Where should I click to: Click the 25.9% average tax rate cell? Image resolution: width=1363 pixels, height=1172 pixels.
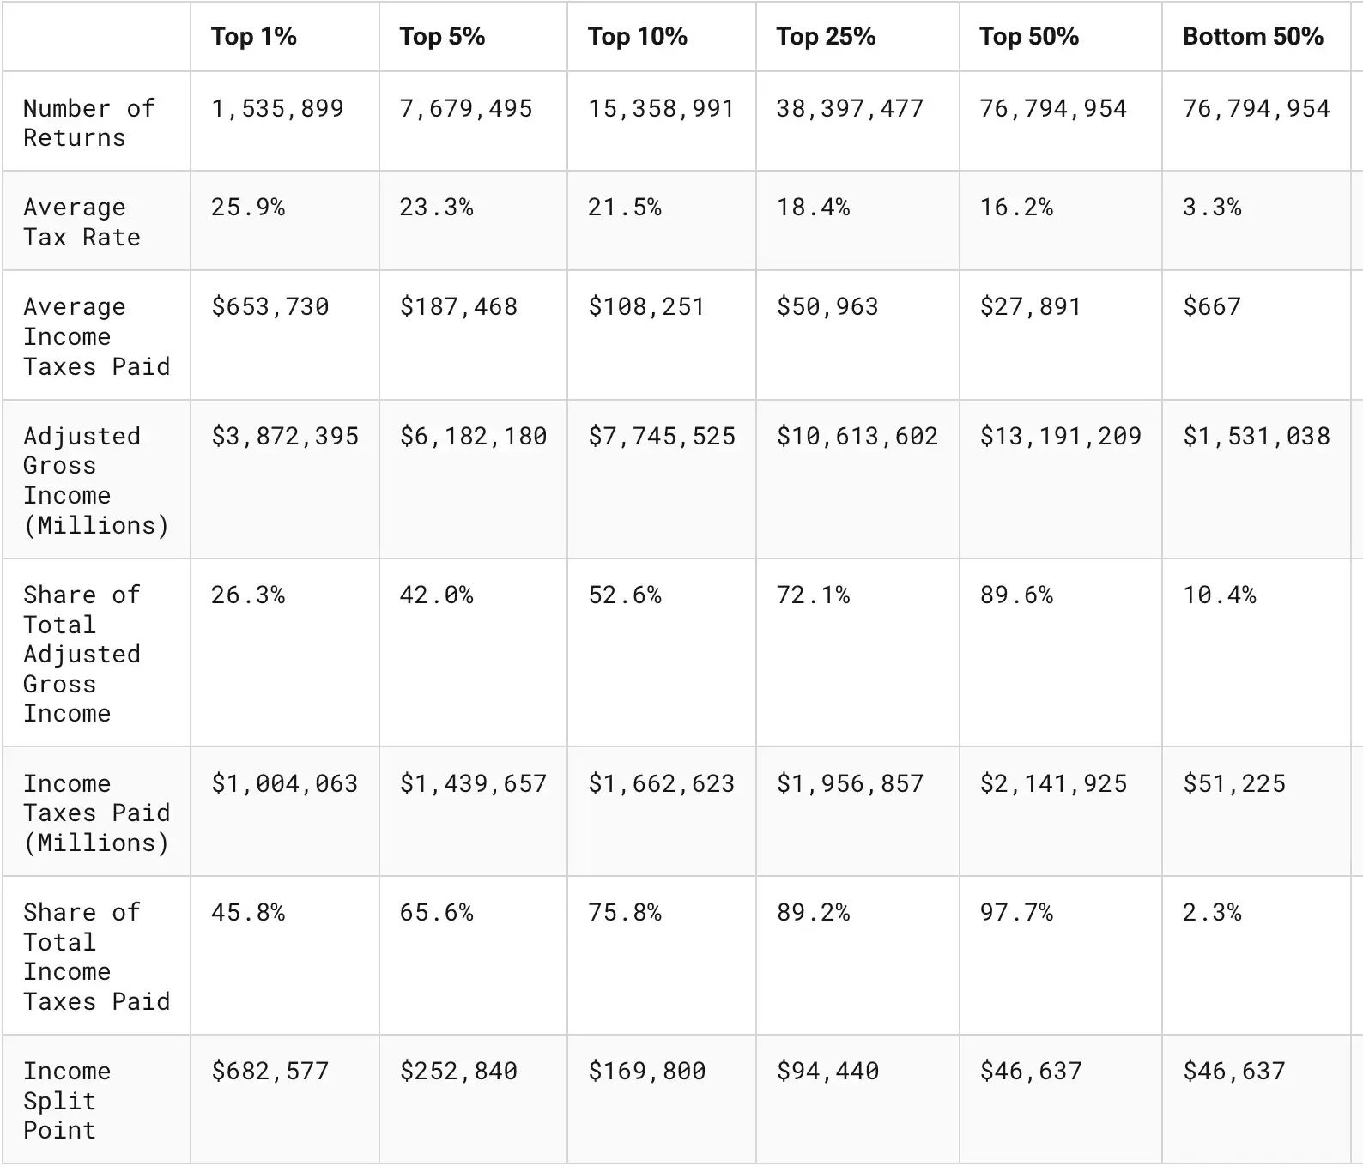pyautogui.click(x=248, y=208)
